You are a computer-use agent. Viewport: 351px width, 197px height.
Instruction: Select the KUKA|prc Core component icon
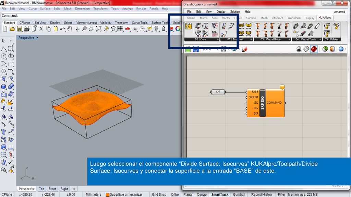coord(189,26)
